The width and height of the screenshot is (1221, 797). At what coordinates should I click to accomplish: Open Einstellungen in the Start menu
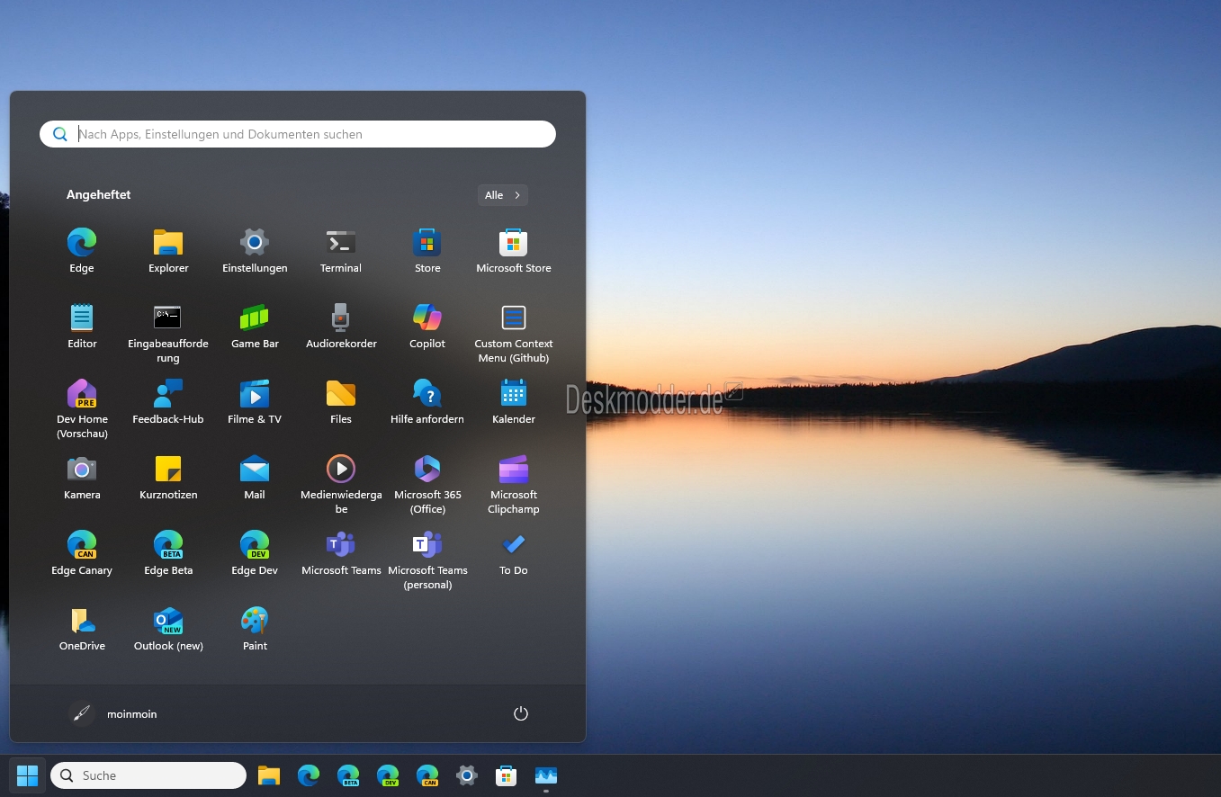[255, 251]
